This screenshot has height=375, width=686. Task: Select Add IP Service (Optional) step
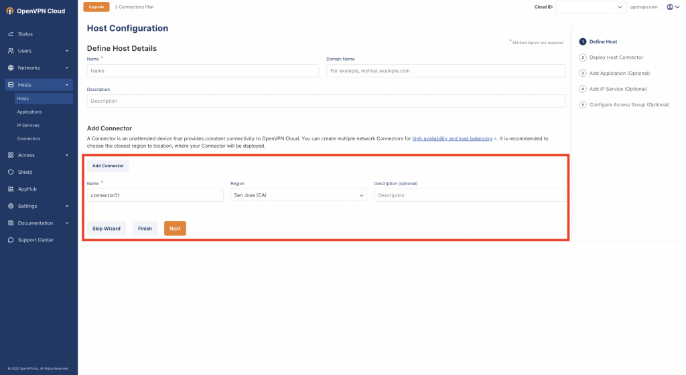point(618,89)
